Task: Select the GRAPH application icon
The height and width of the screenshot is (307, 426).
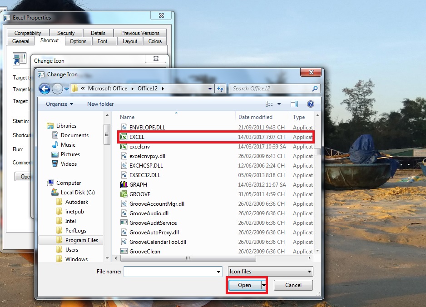Action: click(124, 184)
